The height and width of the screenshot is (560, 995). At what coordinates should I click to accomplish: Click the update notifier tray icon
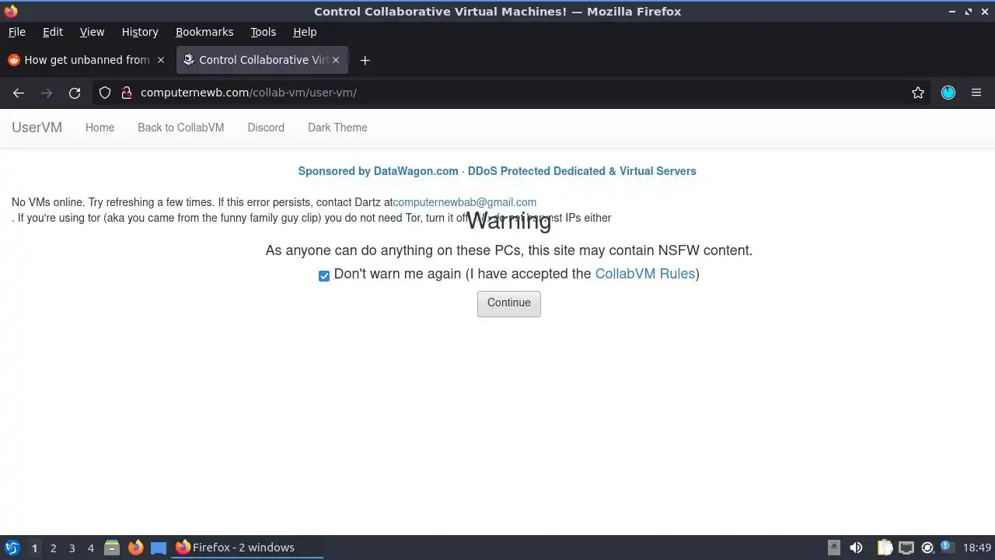click(927, 548)
